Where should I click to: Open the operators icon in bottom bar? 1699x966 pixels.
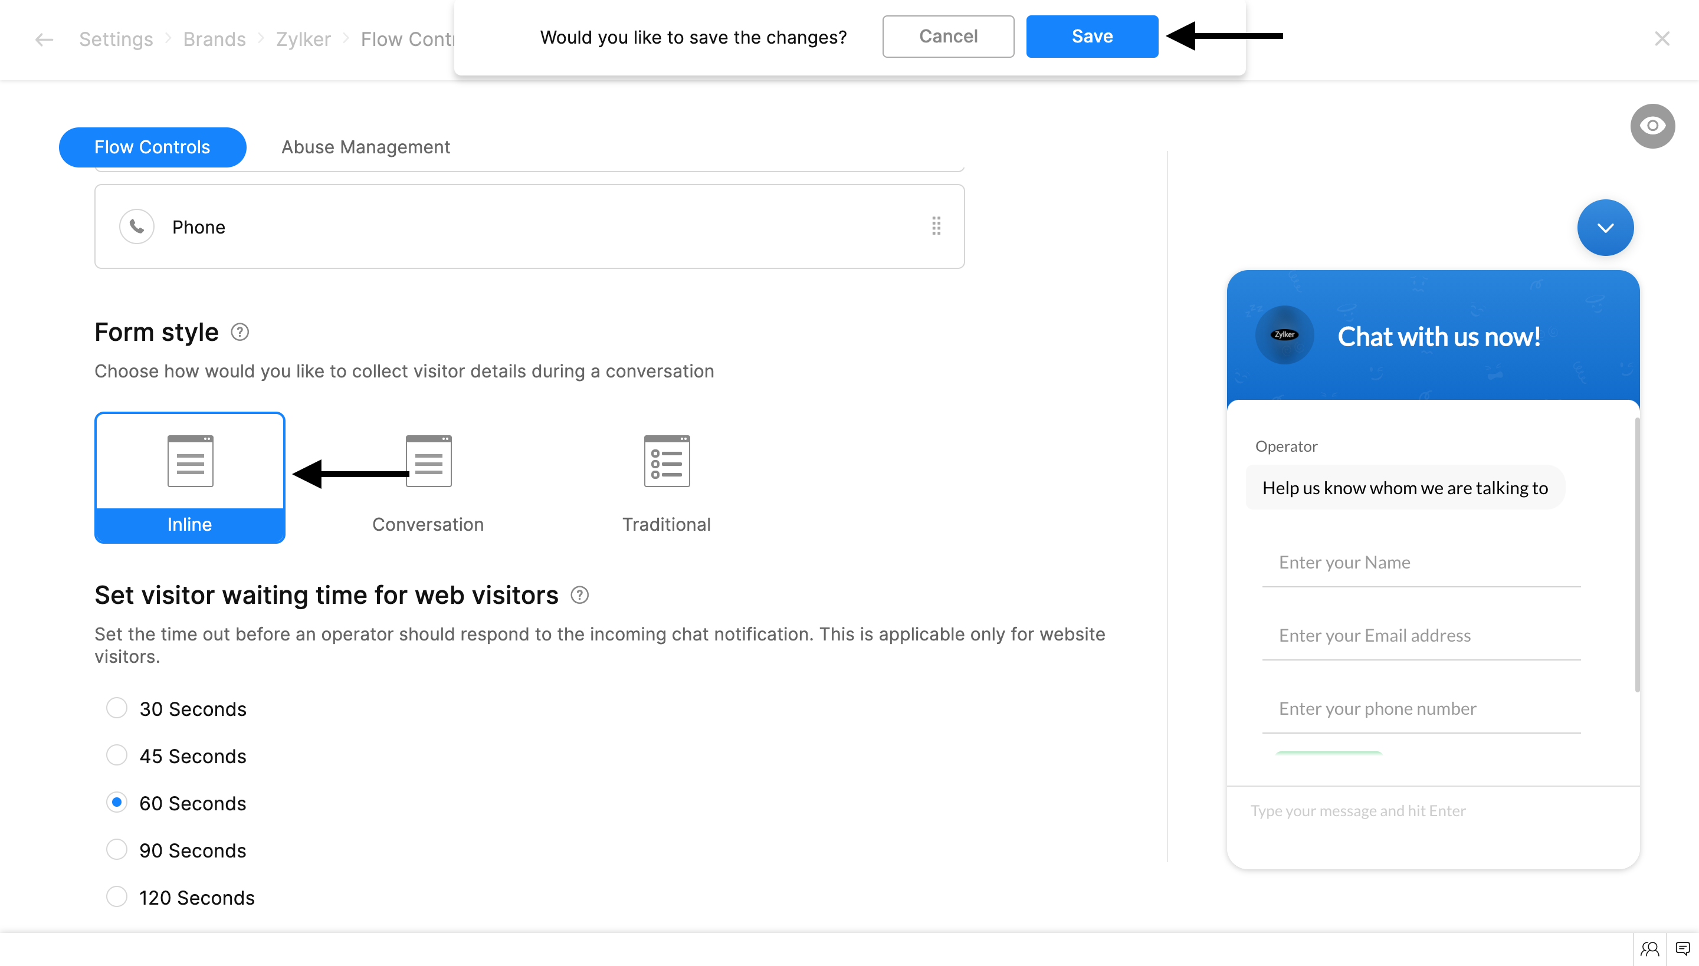click(1650, 949)
